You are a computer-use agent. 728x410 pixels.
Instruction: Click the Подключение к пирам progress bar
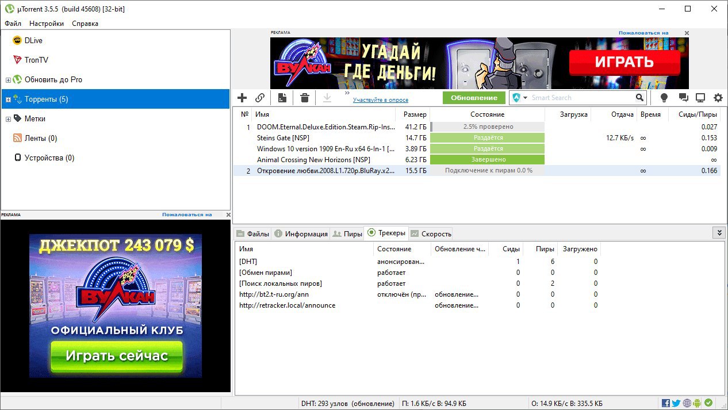click(x=487, y=170)
